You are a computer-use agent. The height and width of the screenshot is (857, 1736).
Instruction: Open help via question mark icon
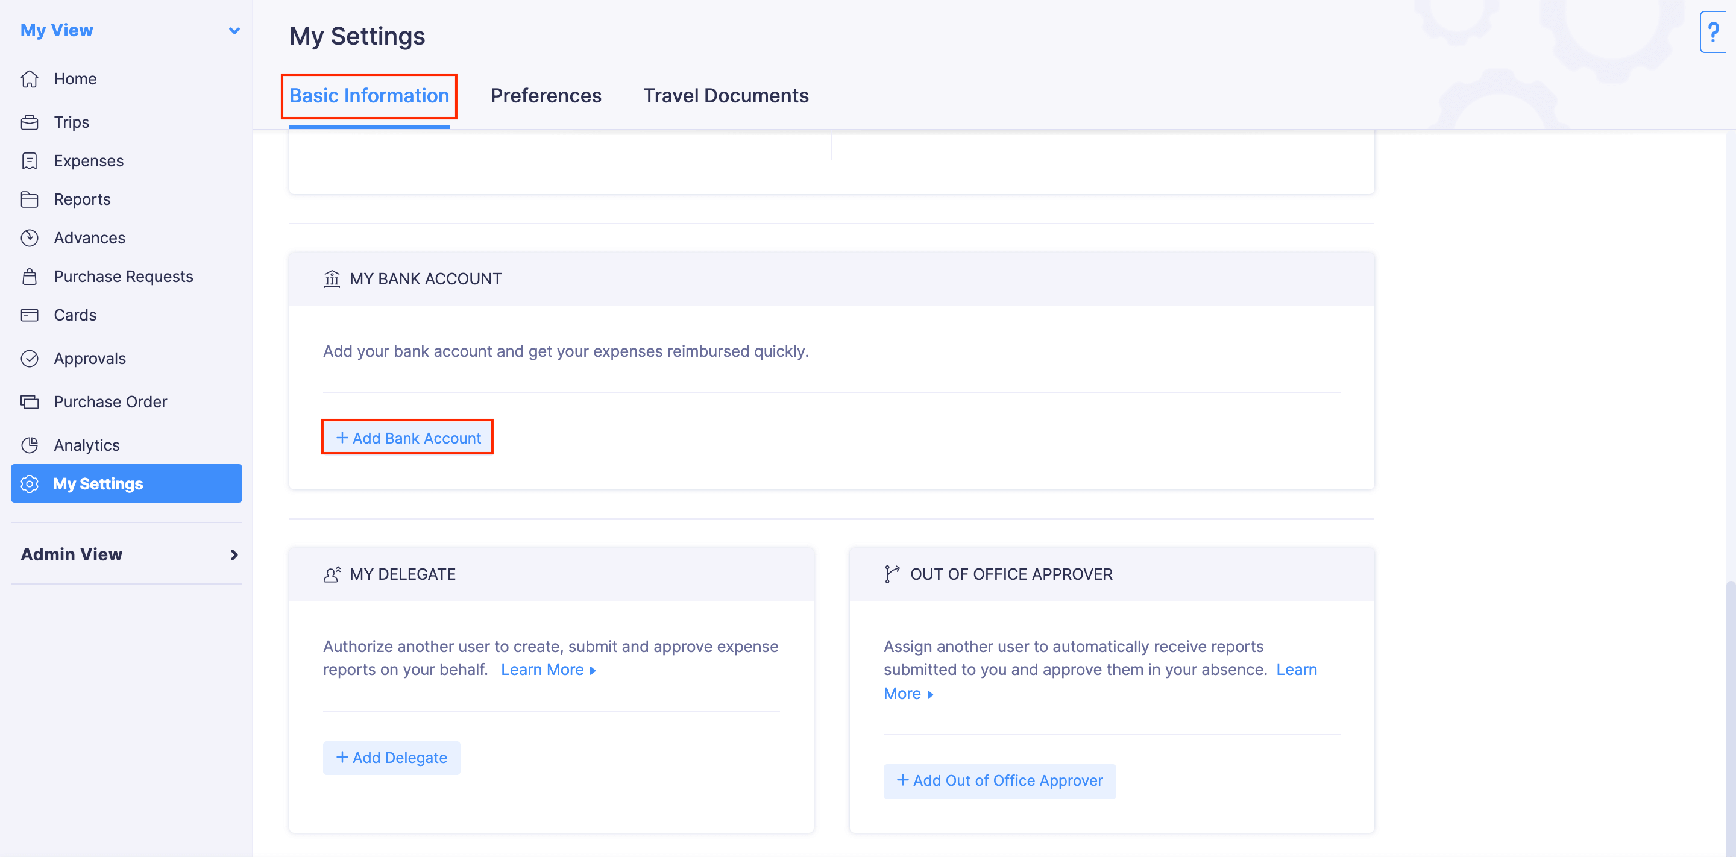click(1714, 32)
